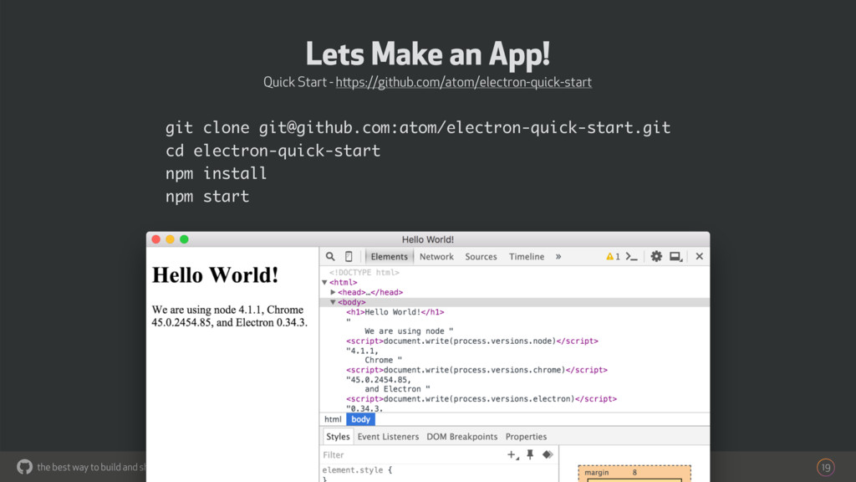This screenshot has height=482, width=856.
Task: Click the animations diamond icon
Action: pos(548,454)
